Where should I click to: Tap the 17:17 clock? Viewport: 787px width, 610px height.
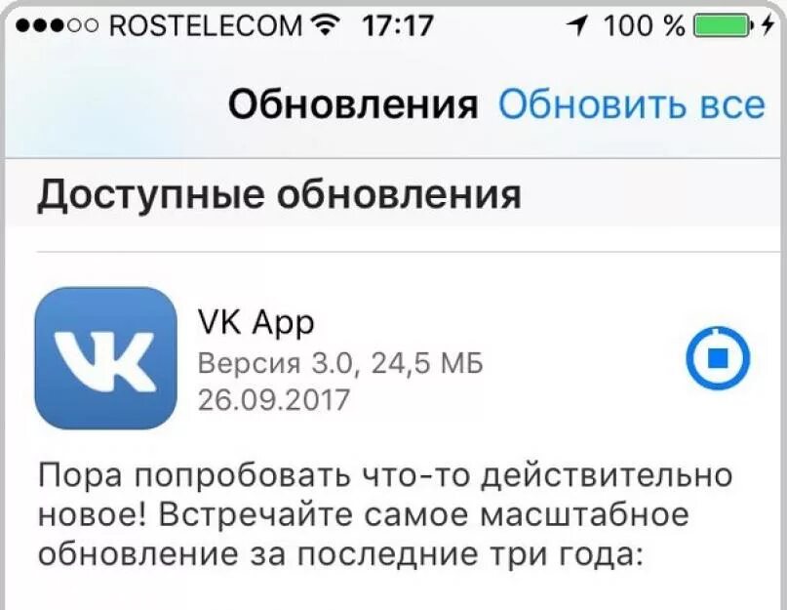[397, 25]
